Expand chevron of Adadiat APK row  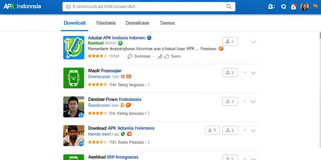click(x=253, y=42)
